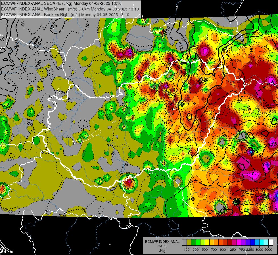
Task: Click the ECMWF-INDEX-ANAL legend heading
Action: point(162,242)
